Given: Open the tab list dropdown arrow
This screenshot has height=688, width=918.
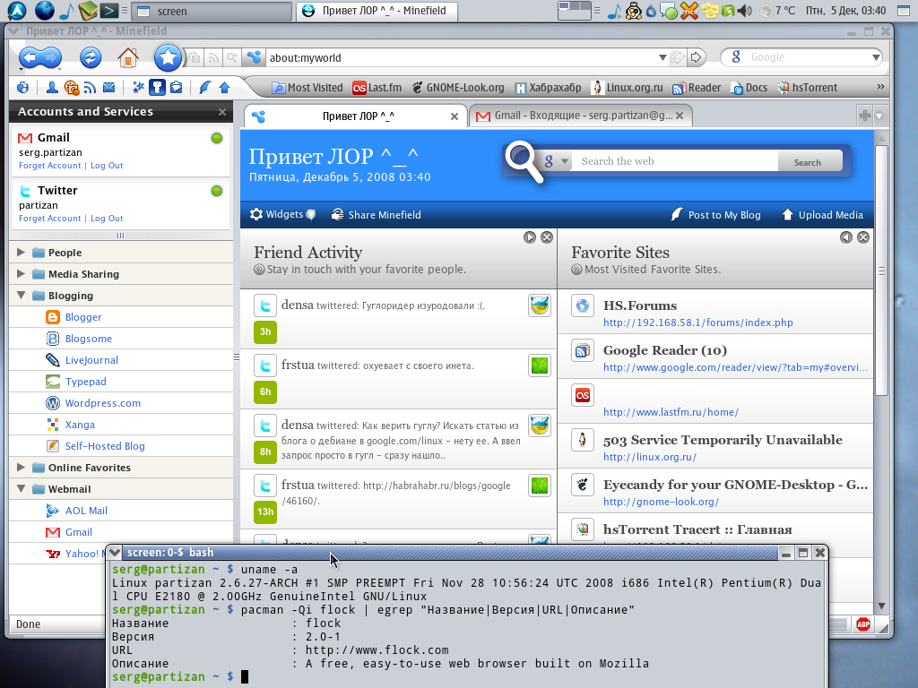Looking at the screenshot, I should point(879,116).
